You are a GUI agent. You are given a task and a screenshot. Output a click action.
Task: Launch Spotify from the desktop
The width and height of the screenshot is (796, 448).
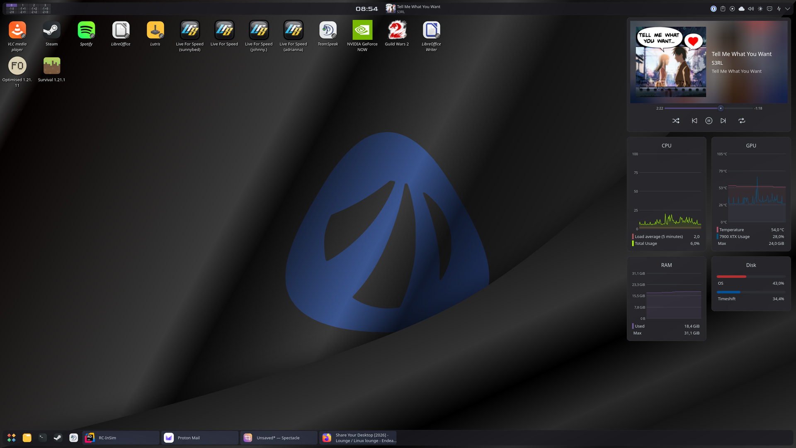86,34
